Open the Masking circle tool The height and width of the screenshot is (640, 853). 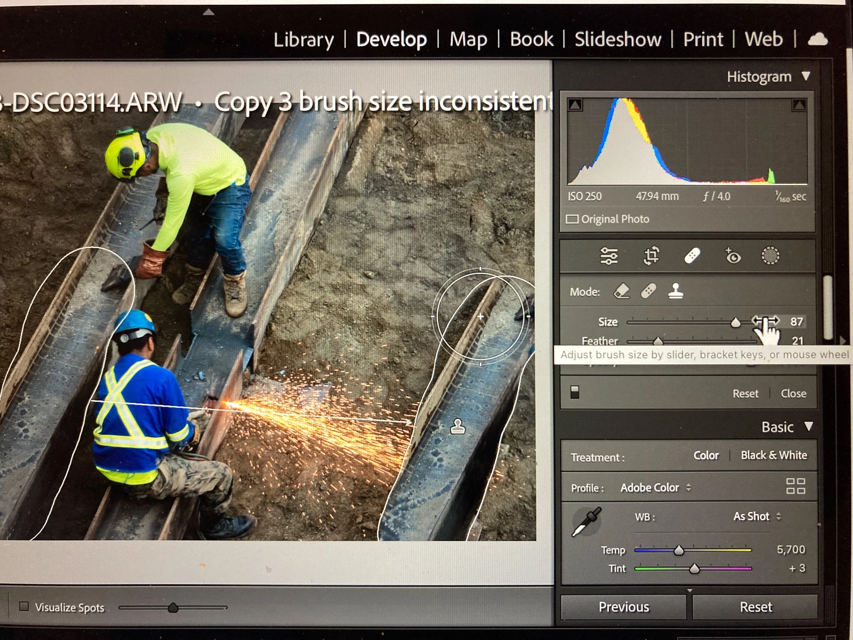(770, 256)
